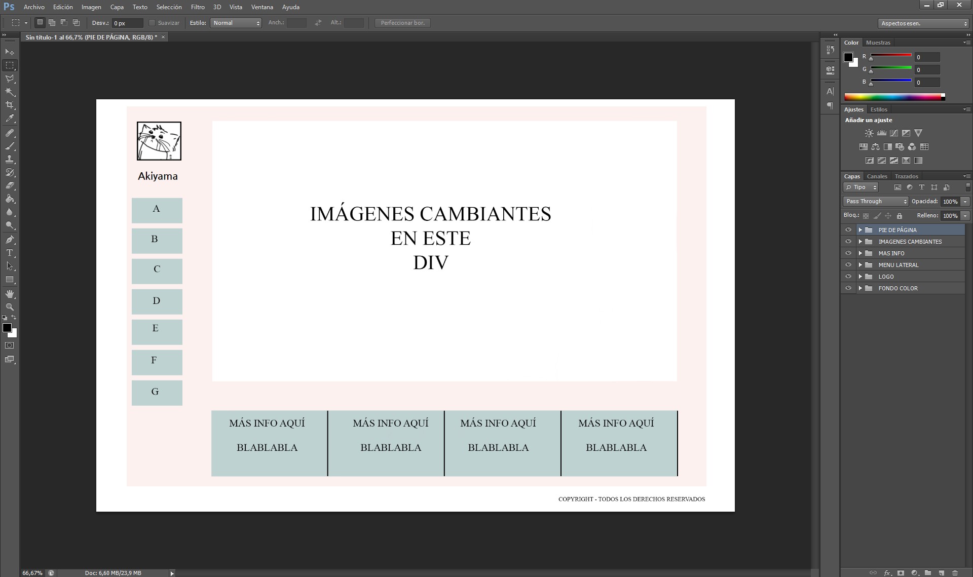Toggle Quick Mask mode icon

coord(10,345)
